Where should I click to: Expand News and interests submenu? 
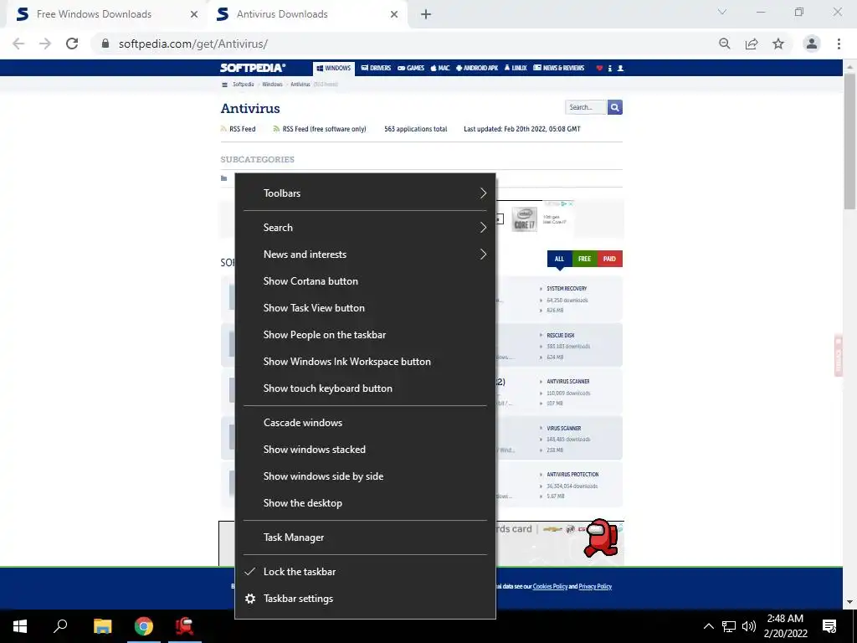coord(365,255)
